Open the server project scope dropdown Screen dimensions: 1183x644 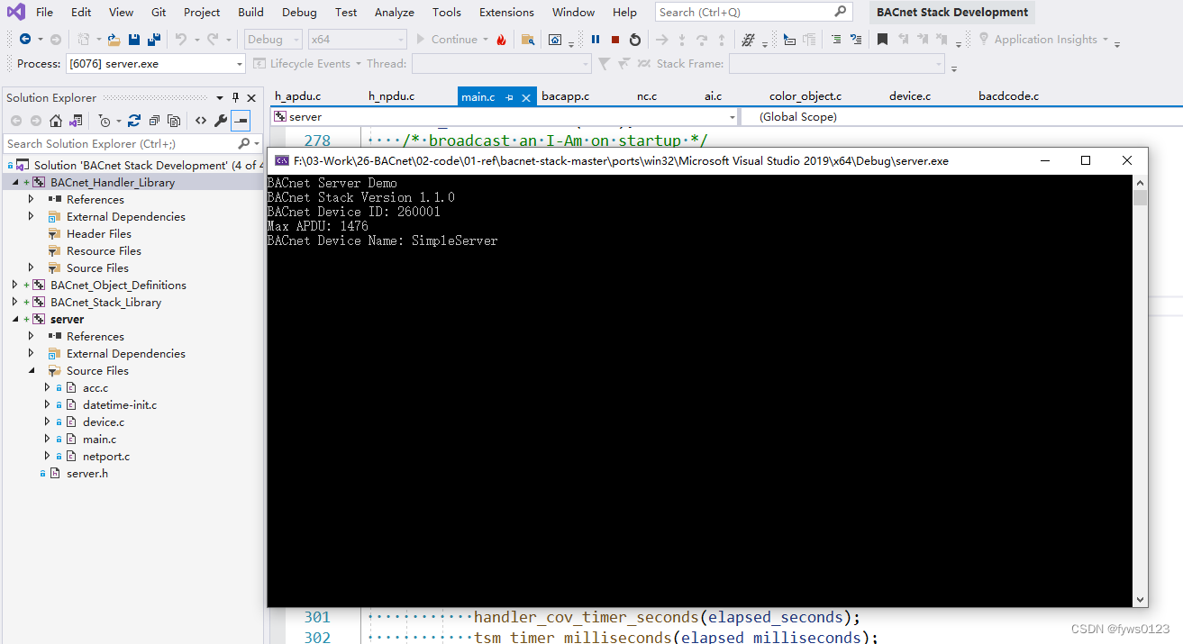504,117
